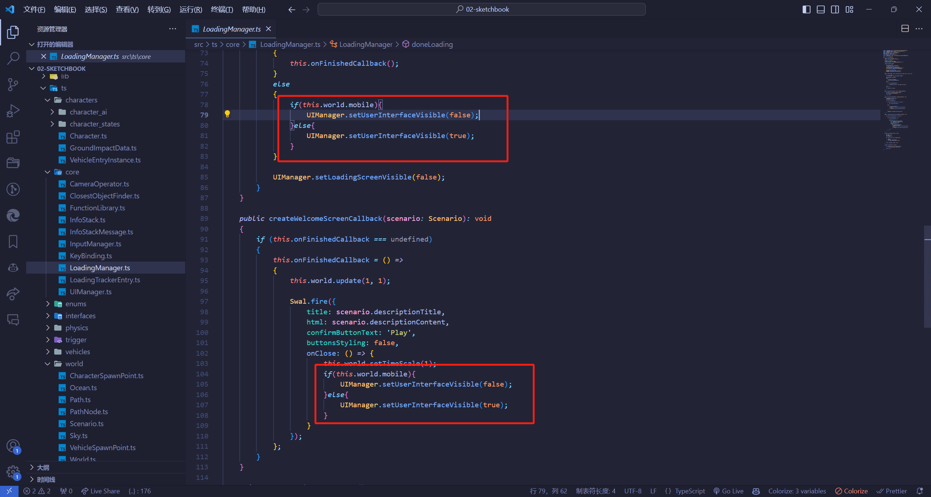Screen dimensions: 931x497
Task: Click the 编辑 menu item
Action: pyautogui.click(x=65, y=9)
